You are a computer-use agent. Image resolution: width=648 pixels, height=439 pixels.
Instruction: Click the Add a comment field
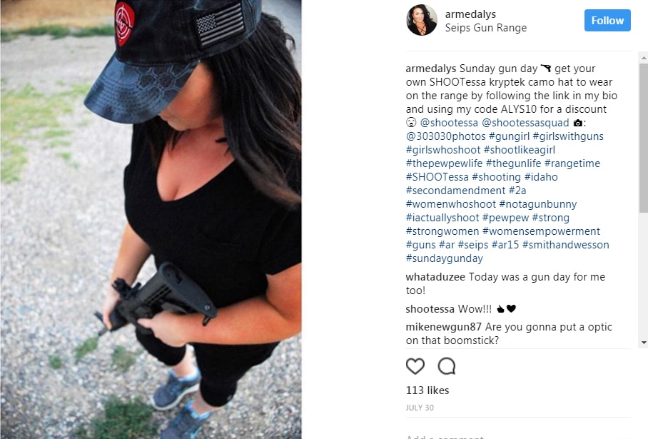coord(518,435)
